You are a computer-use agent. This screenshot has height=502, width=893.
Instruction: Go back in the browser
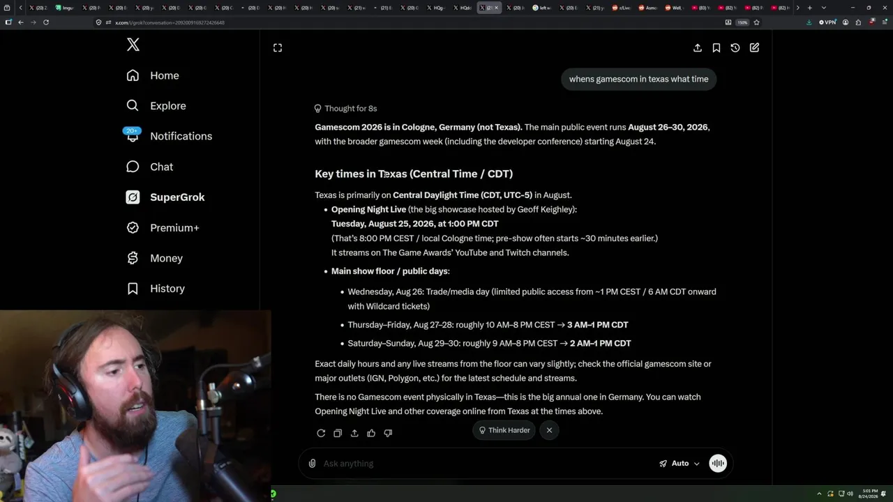[x=21, y=22]
